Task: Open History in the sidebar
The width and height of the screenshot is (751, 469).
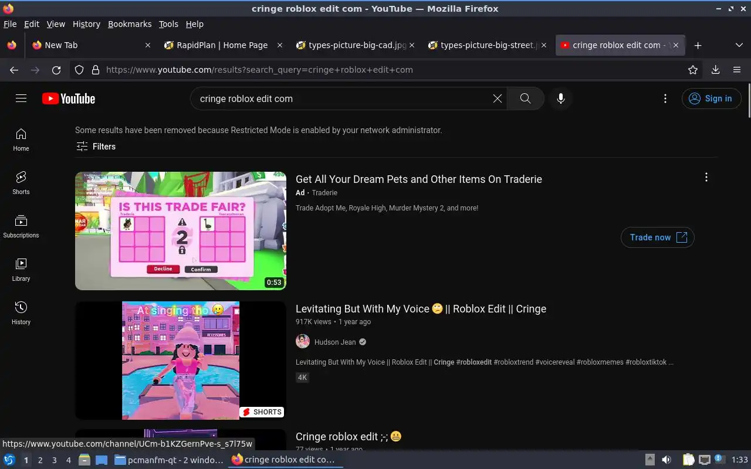Action: [x=21, y=314]
